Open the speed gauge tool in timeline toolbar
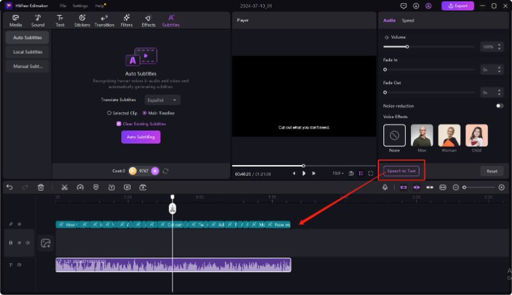512x295 pixels. click(80, 187)
